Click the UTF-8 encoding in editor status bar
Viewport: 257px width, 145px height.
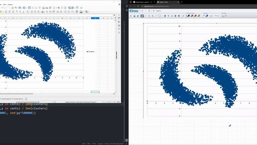[94, 144]
